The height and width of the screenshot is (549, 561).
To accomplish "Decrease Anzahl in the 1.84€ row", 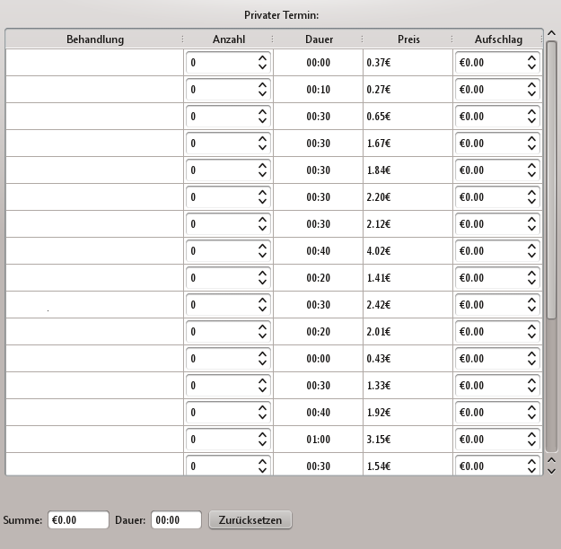I will pyautogui.click(x=262, y=174).
